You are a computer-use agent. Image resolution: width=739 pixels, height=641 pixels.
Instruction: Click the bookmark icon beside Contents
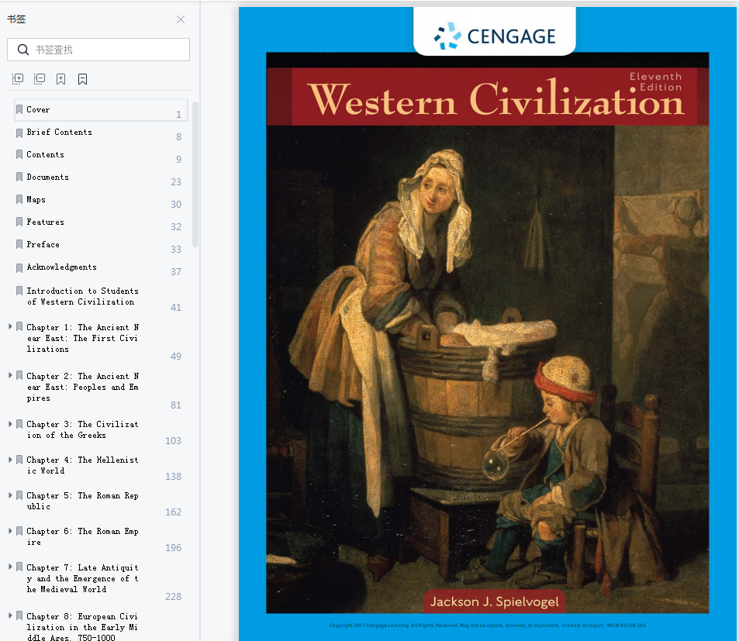pos(19,154)
